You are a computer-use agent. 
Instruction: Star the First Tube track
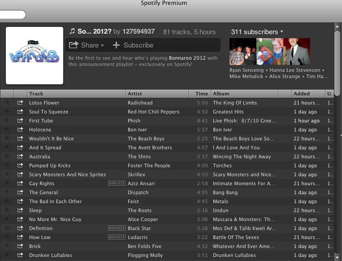pyautogui.click(x=7, y=120)
